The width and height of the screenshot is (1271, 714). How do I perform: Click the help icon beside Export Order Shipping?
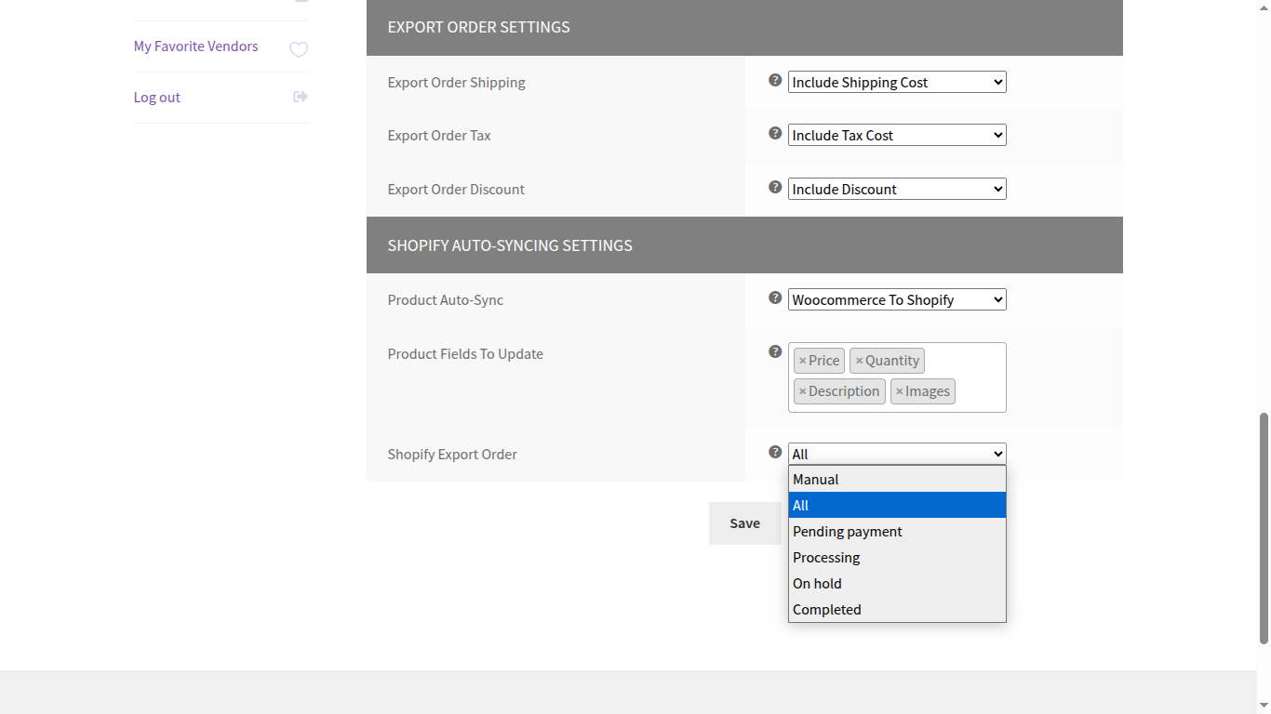click(775, 81)
